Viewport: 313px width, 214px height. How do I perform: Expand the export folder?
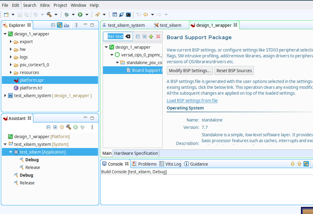[11, 42]
